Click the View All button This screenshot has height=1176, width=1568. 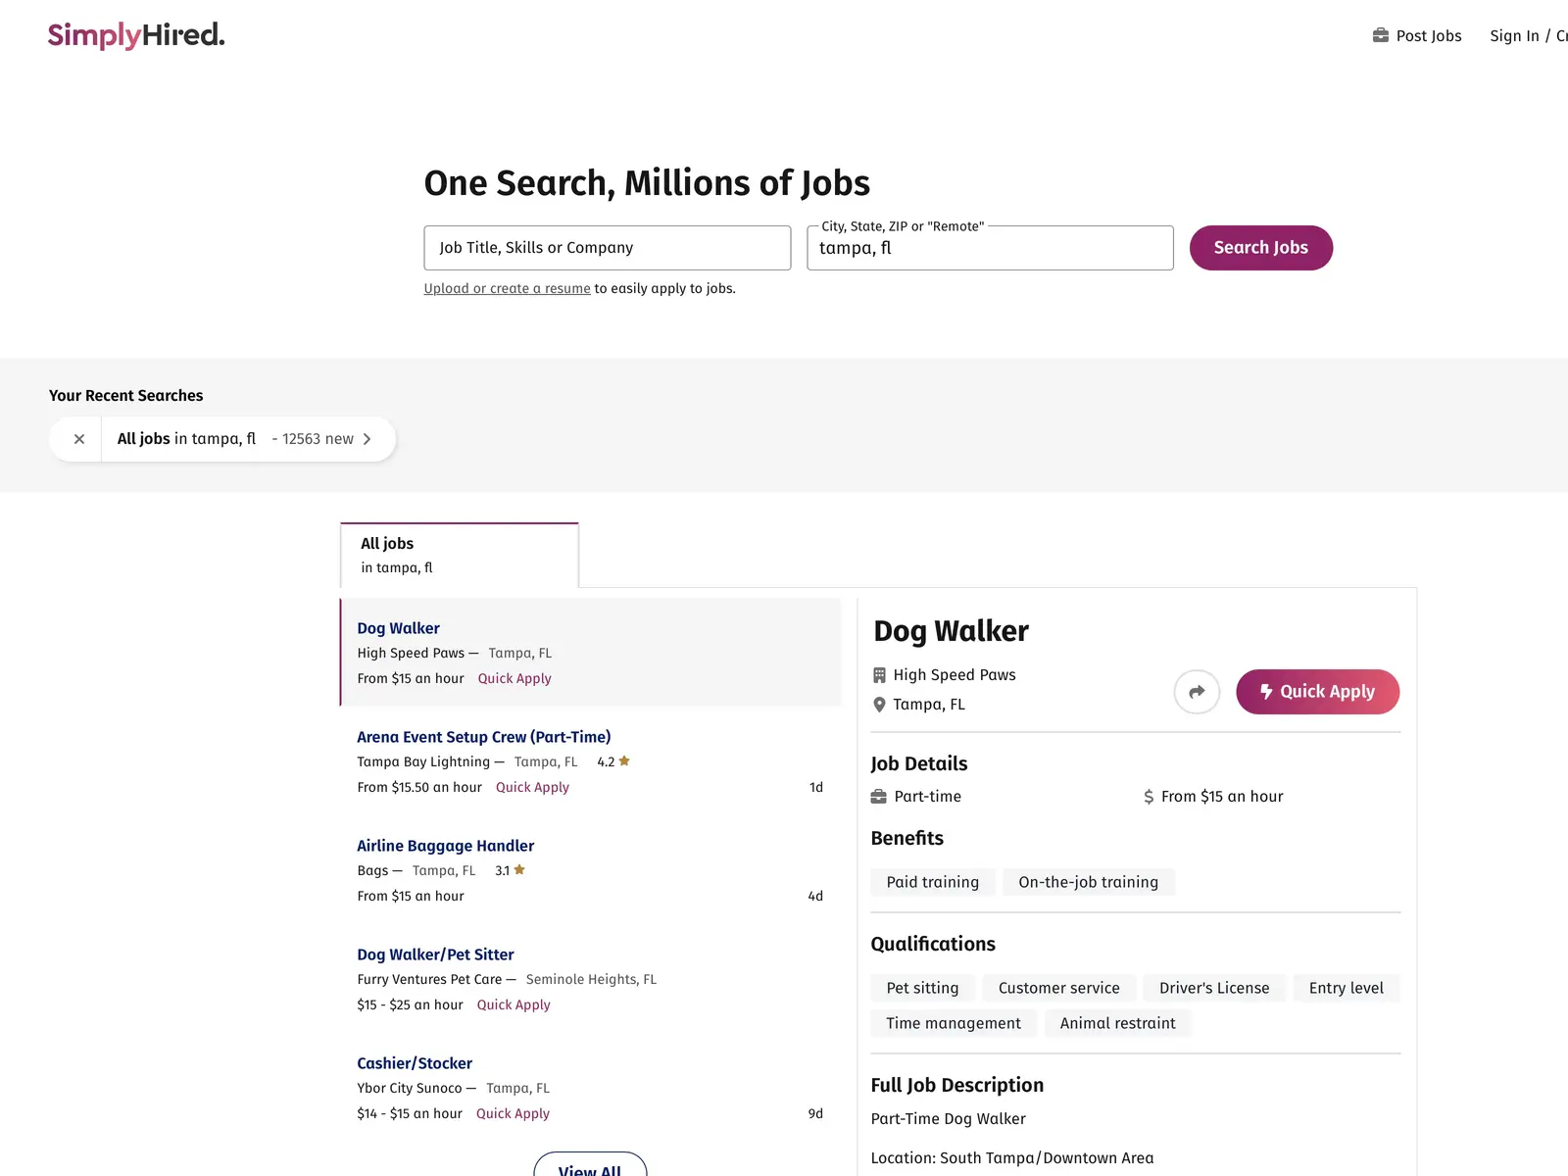(590, 1166)
